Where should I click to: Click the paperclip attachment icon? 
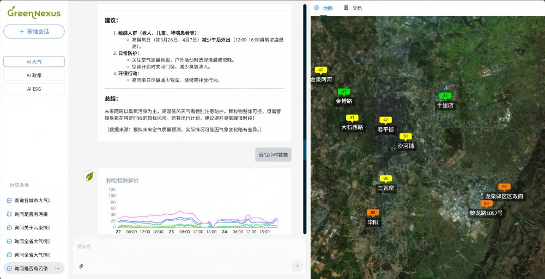coord(81,266)
